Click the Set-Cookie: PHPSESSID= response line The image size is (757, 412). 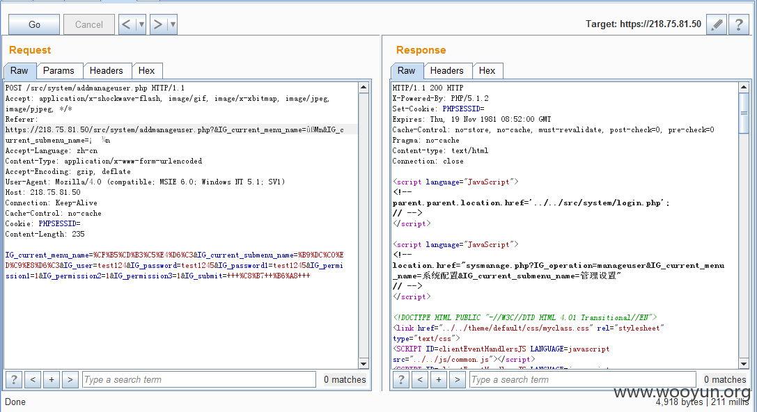tap(438, 109)
